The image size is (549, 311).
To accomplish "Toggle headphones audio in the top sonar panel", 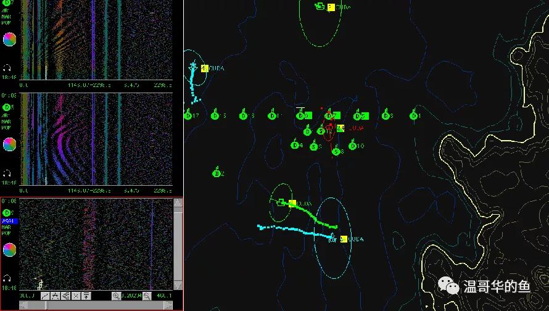I will [x=6, y=68].
